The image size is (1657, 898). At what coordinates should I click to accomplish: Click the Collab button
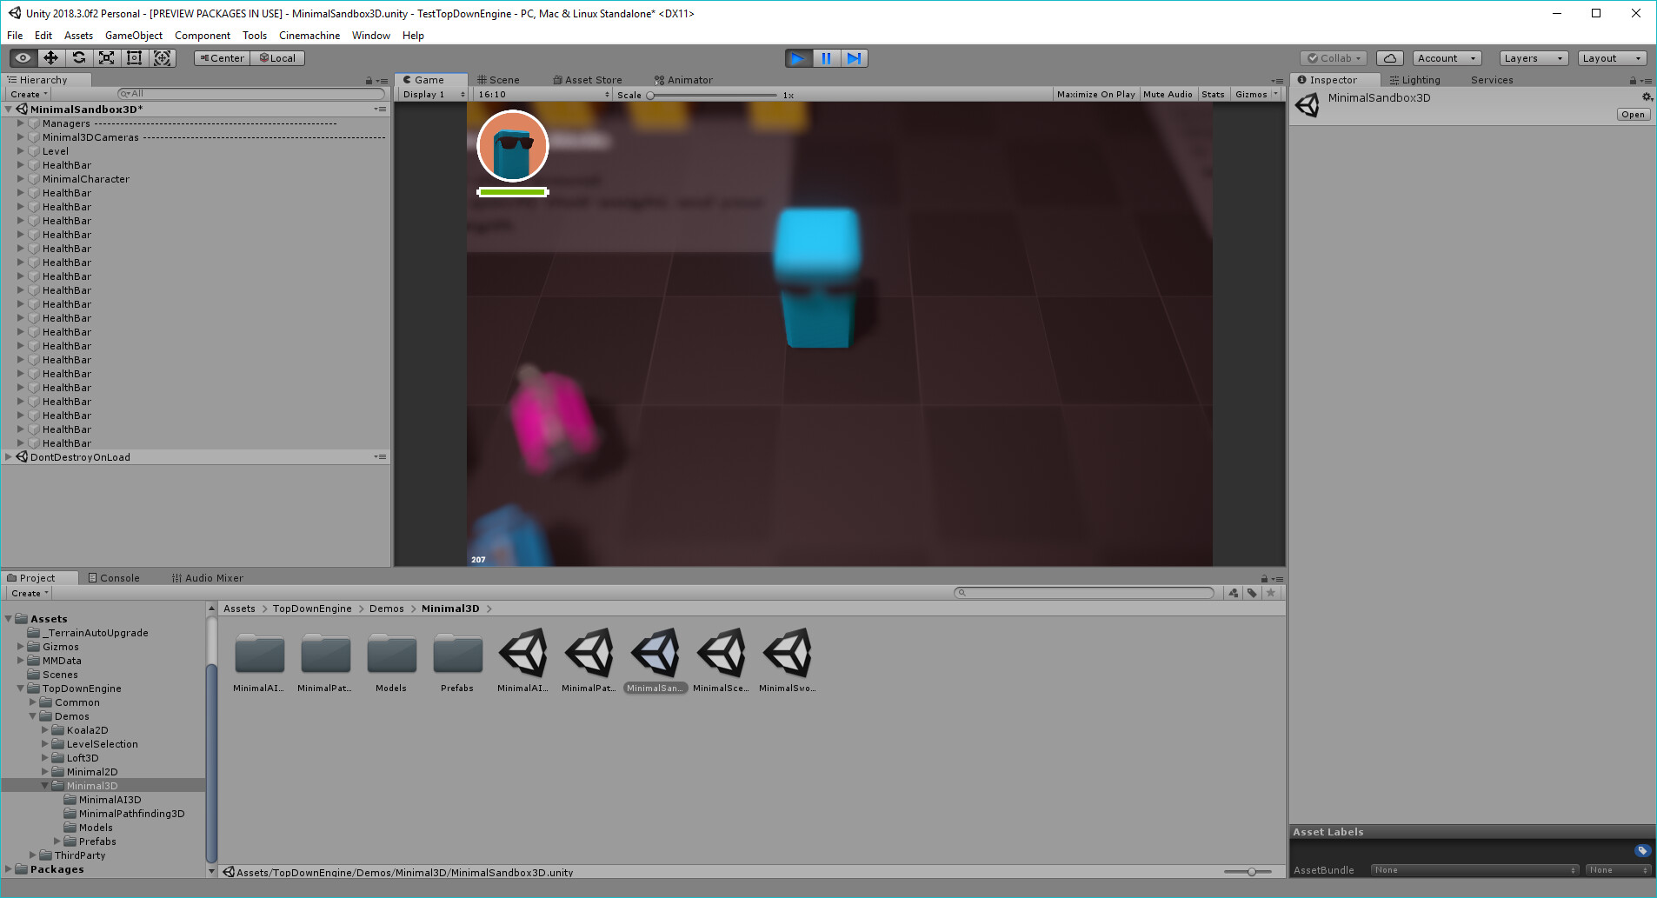(1334, 58)
